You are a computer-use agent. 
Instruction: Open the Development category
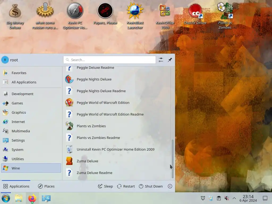point(31,94)
